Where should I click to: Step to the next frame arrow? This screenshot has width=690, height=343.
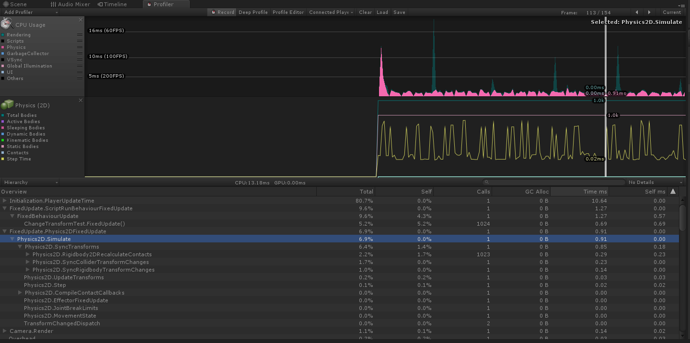649,12
